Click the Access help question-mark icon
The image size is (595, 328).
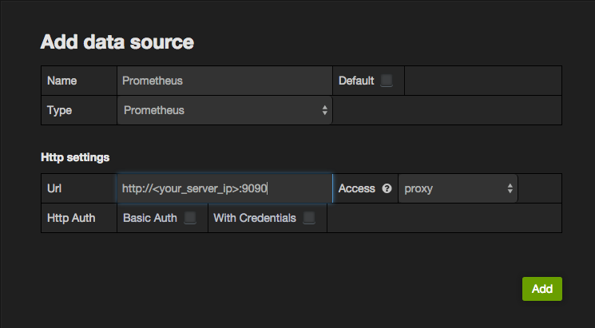387,188
